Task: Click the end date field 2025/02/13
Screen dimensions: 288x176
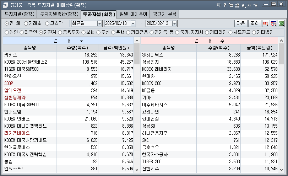Action: (159, 23)
